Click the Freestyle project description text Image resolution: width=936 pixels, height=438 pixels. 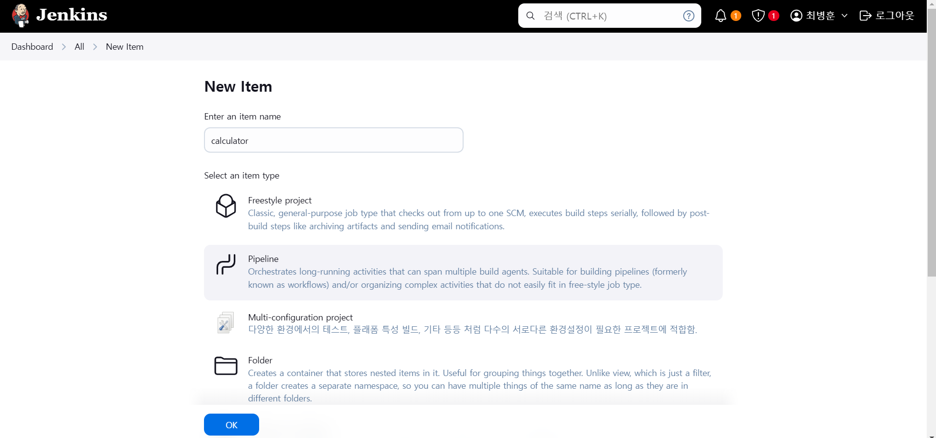479,219
